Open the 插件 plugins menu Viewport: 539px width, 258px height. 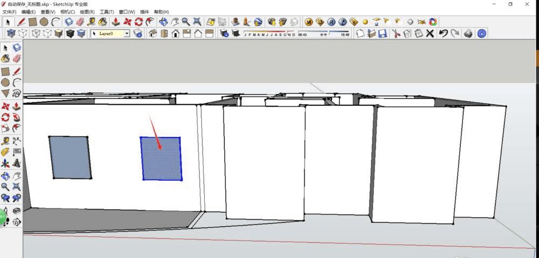pos(144,12)
